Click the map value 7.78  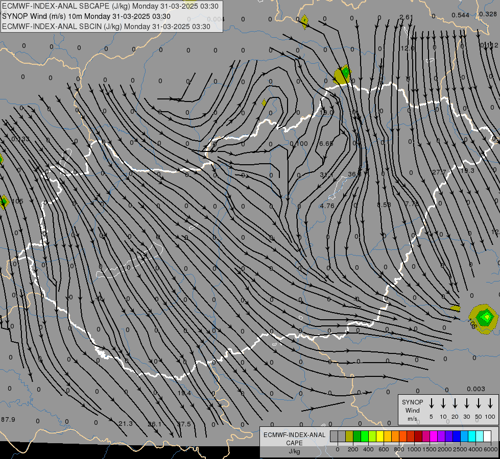pyautogui.click(x=412, y=203)
